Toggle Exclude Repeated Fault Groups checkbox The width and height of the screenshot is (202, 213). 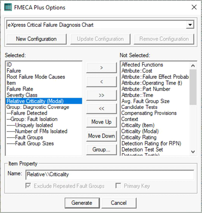click(28, 186)
